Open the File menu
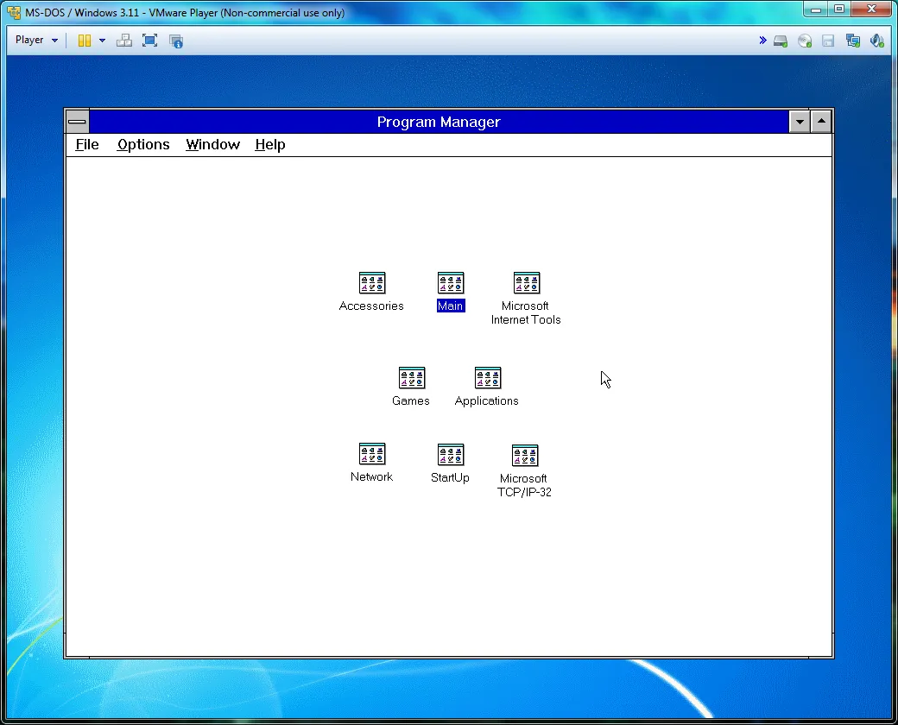The image size is (898, 725). (87, 144)
